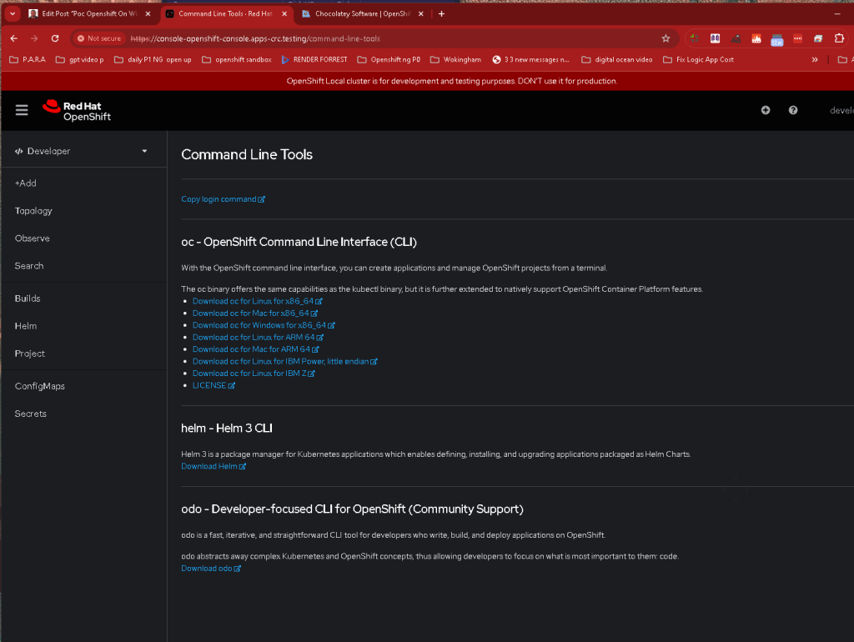Close the Chocolatey Software tab
The width and height of the screenshot is (854, 642).
coord(420,13)
